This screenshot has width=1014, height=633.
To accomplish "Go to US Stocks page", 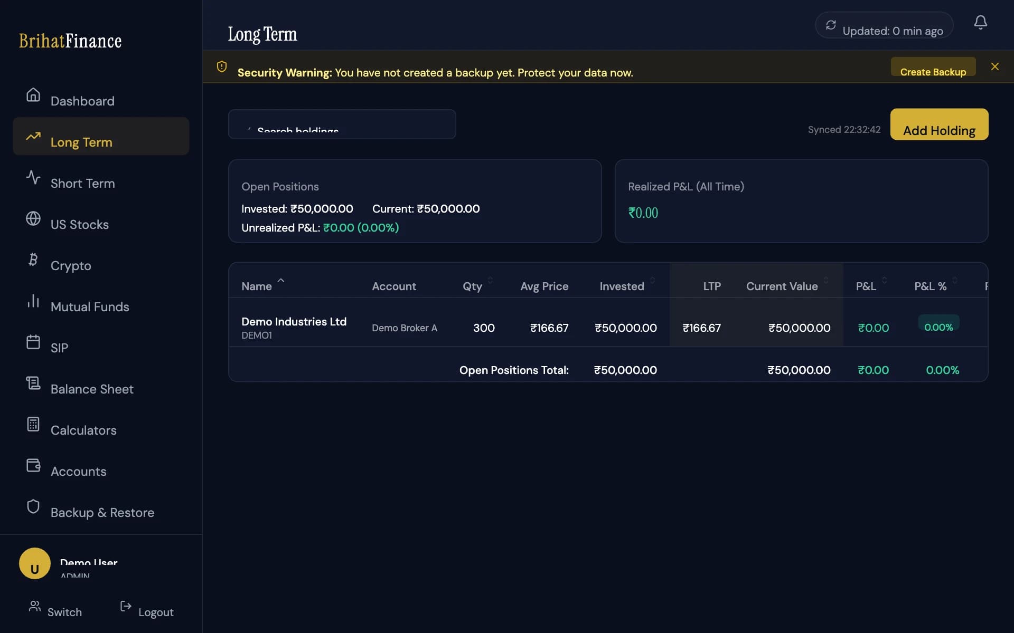I will click(x=101, y=218).
